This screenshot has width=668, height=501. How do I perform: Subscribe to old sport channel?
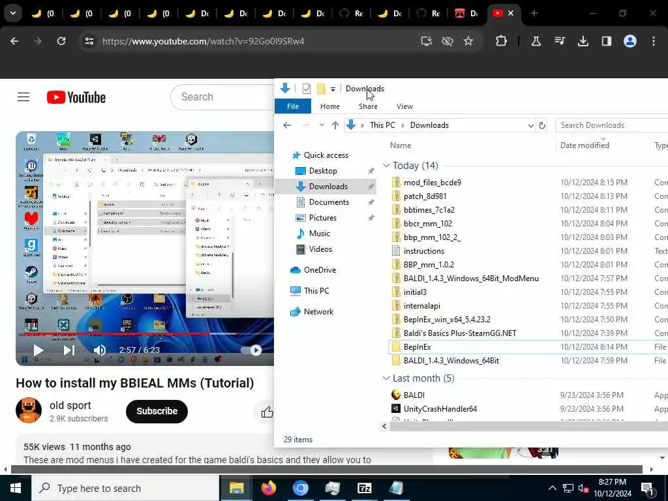tap(157, 411)
